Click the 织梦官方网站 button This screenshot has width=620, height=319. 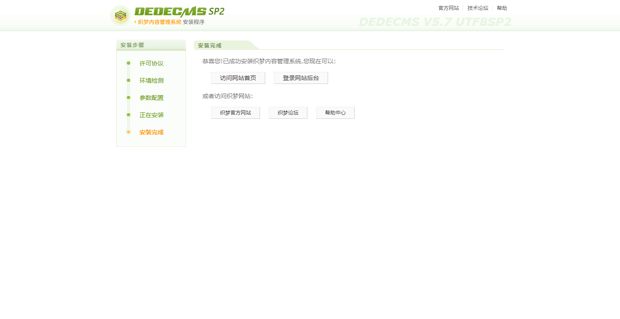236,113
